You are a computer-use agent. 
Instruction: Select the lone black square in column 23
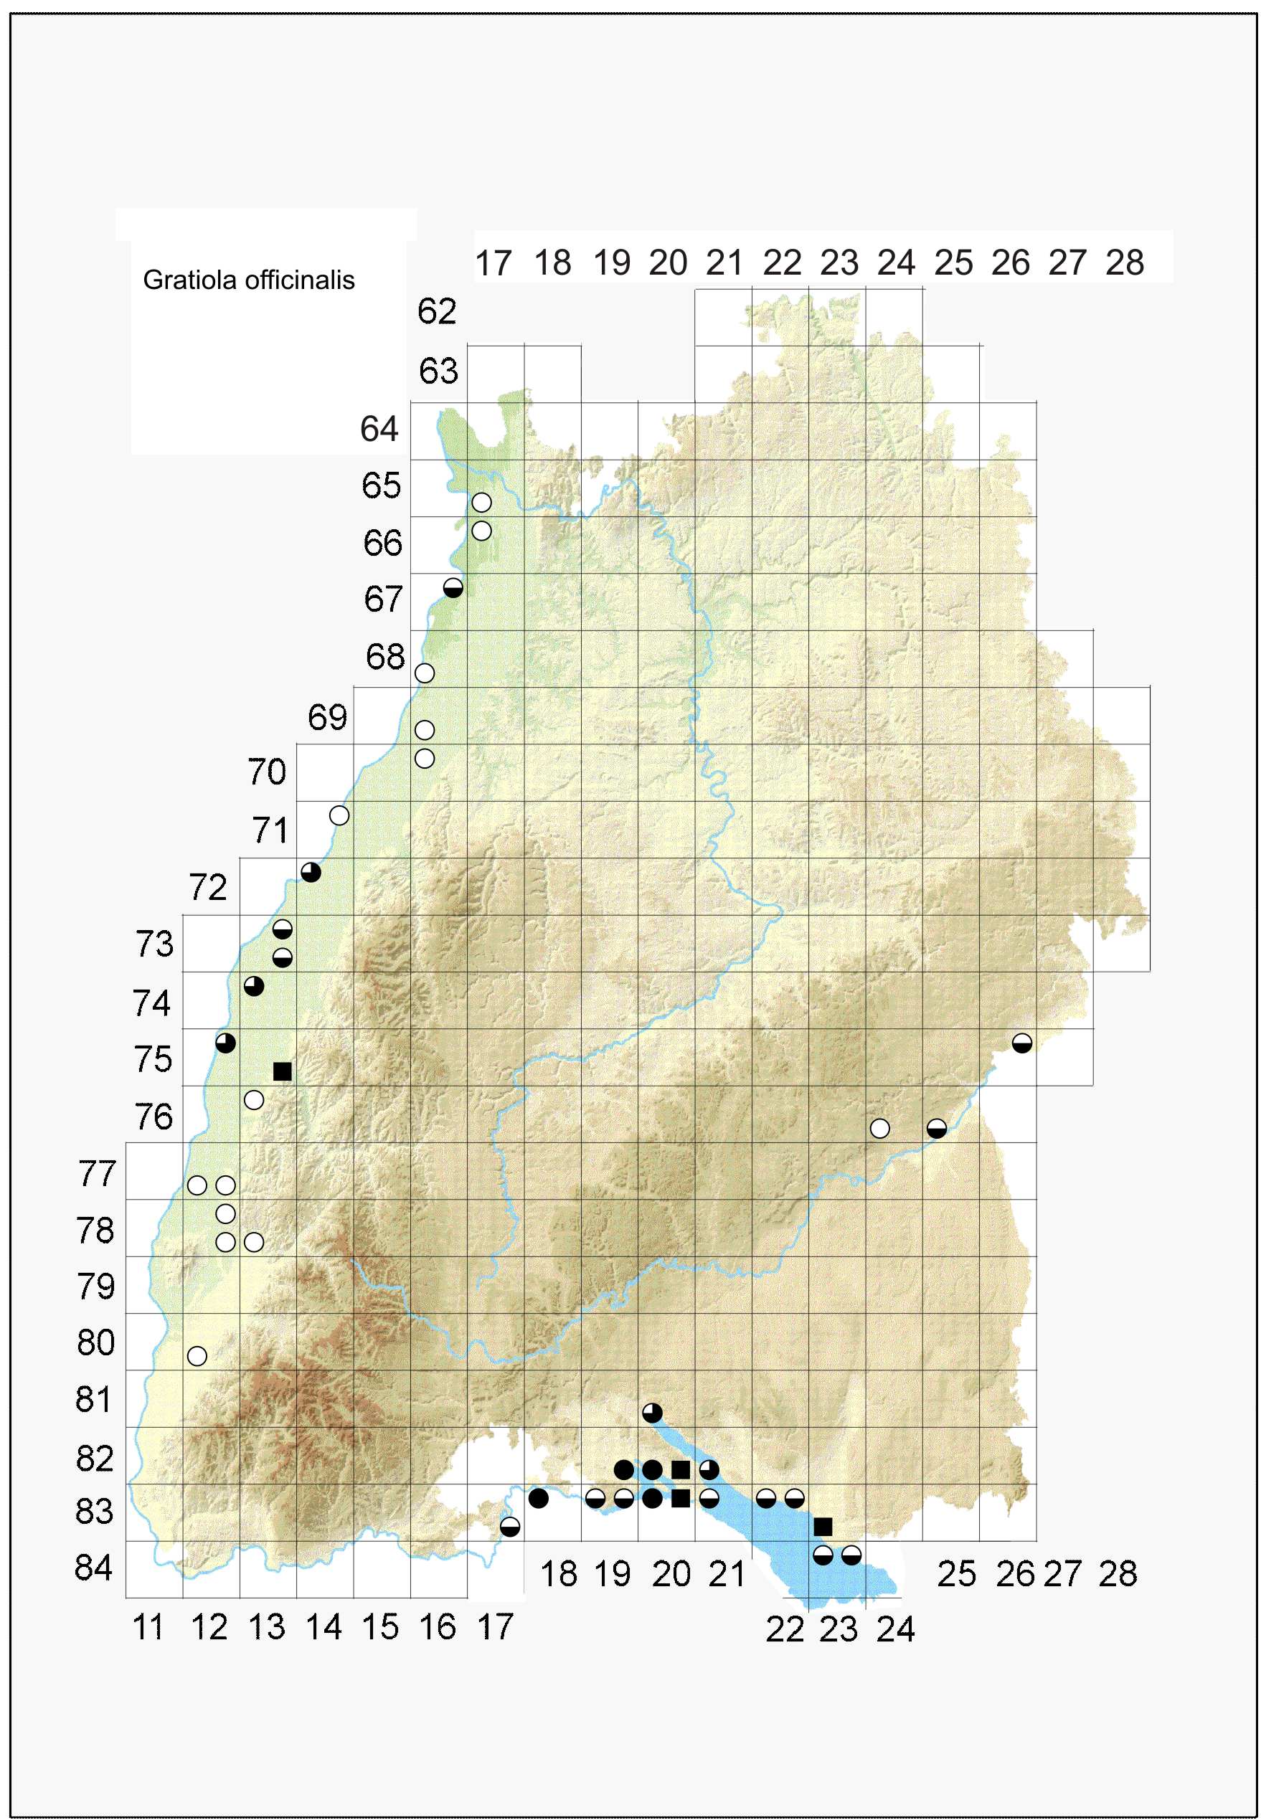[823, 1526]
